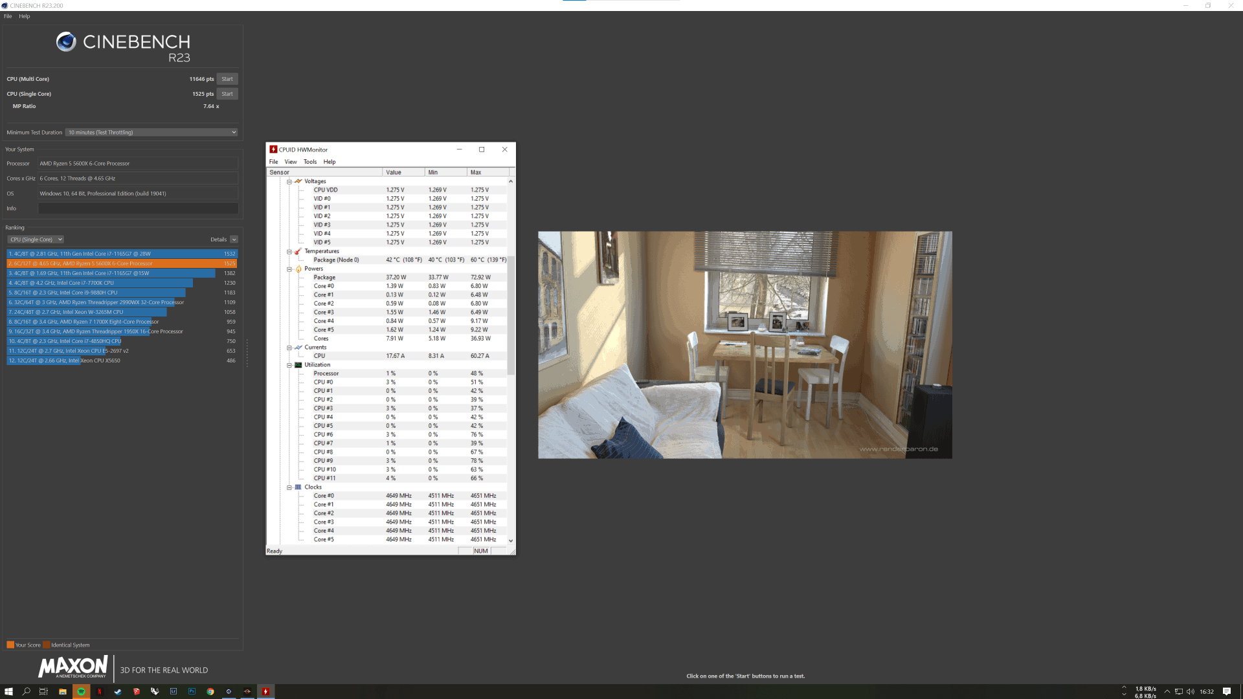The width and height of the screenshot is (1243, 699).
Task: Collapse the Clocks tree node
Action: 289,487
